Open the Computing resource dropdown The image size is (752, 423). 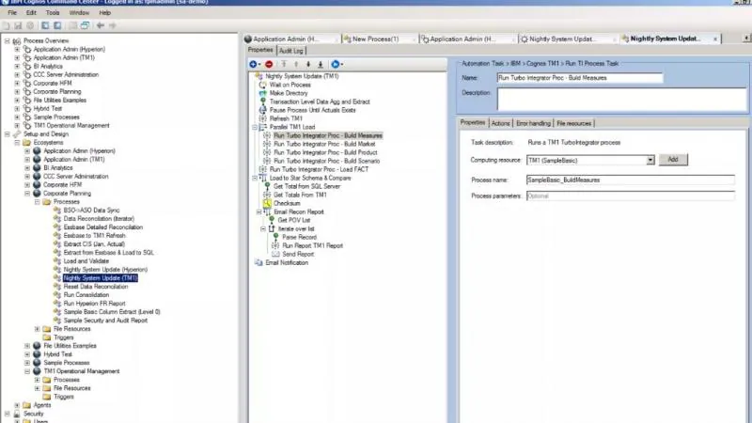tap(650, 160)
